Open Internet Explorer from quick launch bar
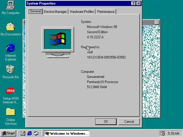The height and width of the screenshot is (137, 183). tap(29, 133)
